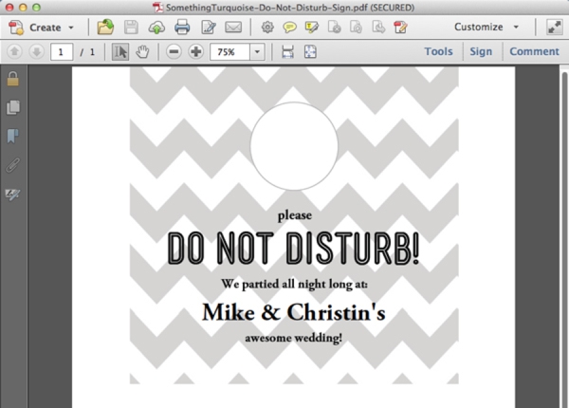Click the page number field
The width and height of the screenshot is (569, 408).
[62, 52]
